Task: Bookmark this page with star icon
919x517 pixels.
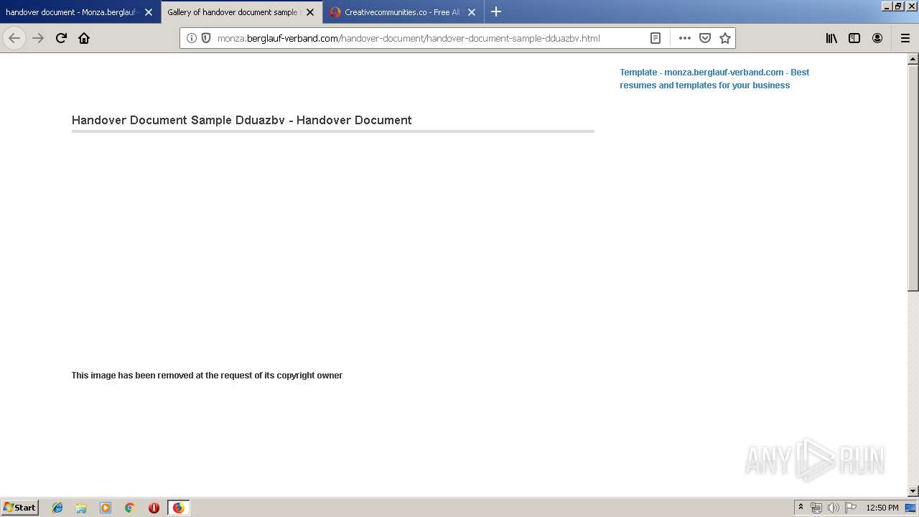Action: tap(725, 38)
